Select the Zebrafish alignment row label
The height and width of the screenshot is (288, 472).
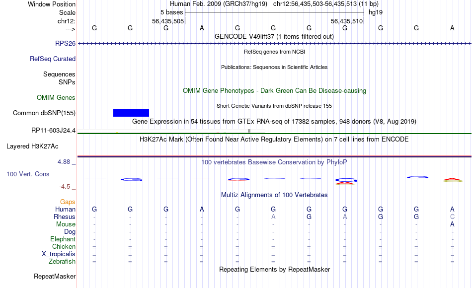tap(62, 262)
